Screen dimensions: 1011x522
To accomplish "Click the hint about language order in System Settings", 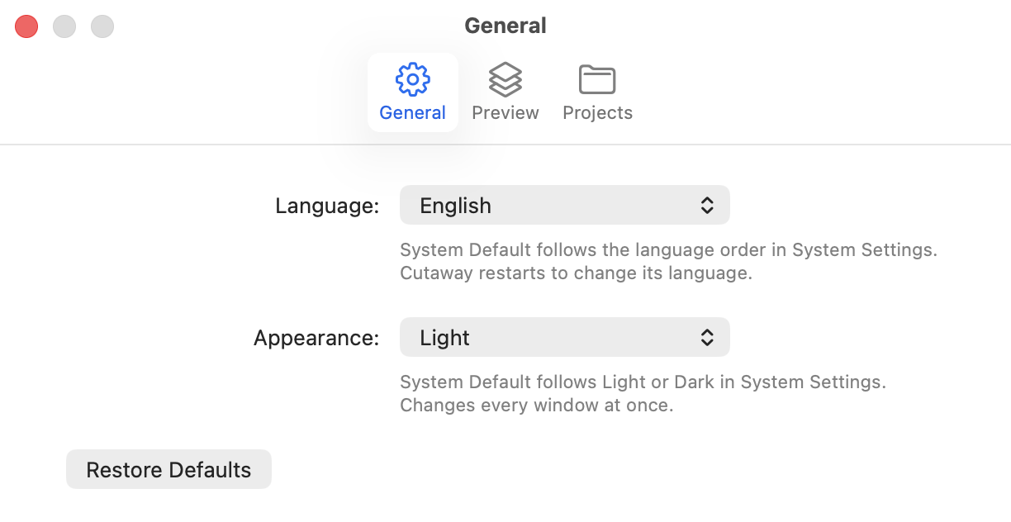I will [x=668, y=249].
